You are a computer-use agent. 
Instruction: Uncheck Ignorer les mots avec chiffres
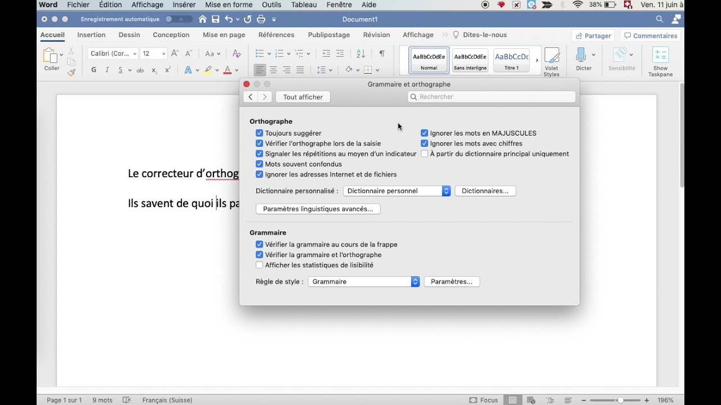click(x=425, y=143)
